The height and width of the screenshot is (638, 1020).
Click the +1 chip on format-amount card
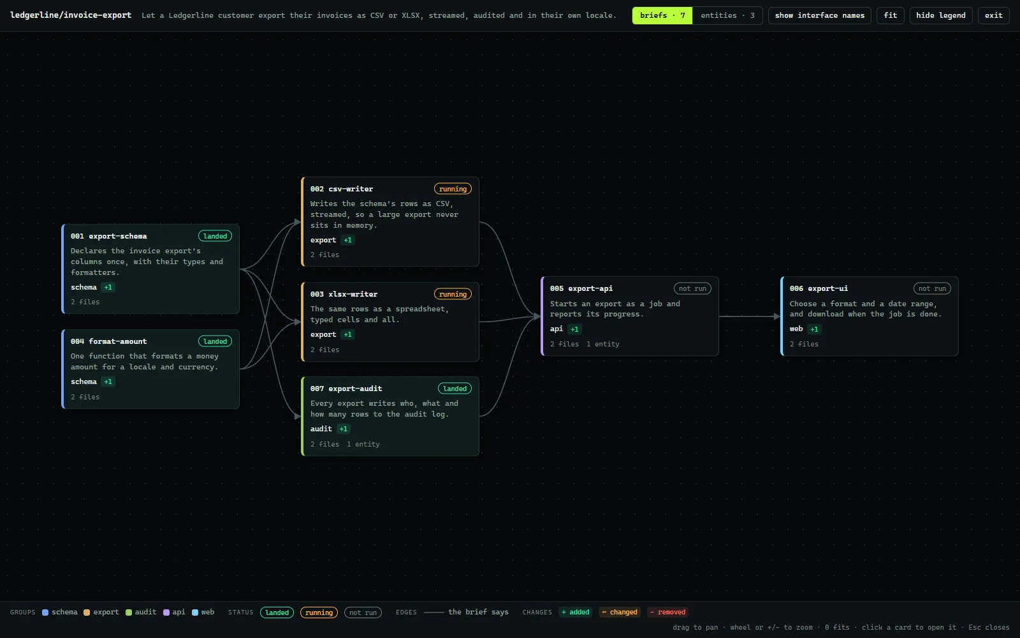[x=108, y=382]
